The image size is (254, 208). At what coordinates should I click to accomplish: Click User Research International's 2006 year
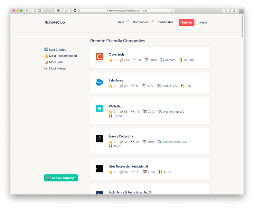(x=151, y=172)
